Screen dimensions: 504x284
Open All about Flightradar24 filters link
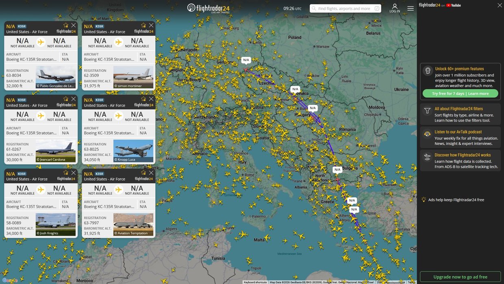click(x=458, y=109)
